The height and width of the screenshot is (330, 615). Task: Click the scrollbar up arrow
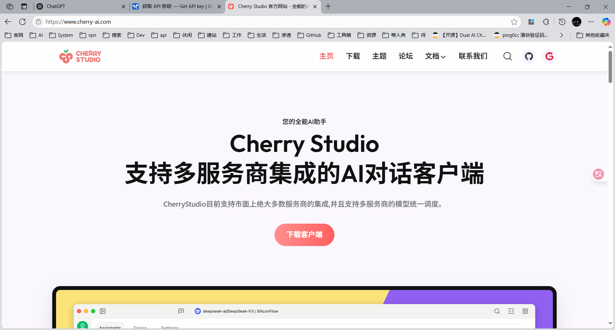click(610, 46)
